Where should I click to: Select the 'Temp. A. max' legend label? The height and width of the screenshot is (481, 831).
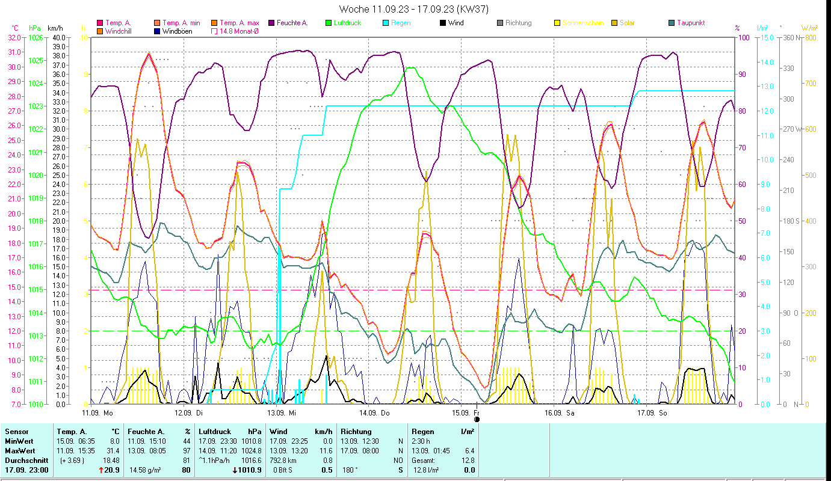pos(241,23)
